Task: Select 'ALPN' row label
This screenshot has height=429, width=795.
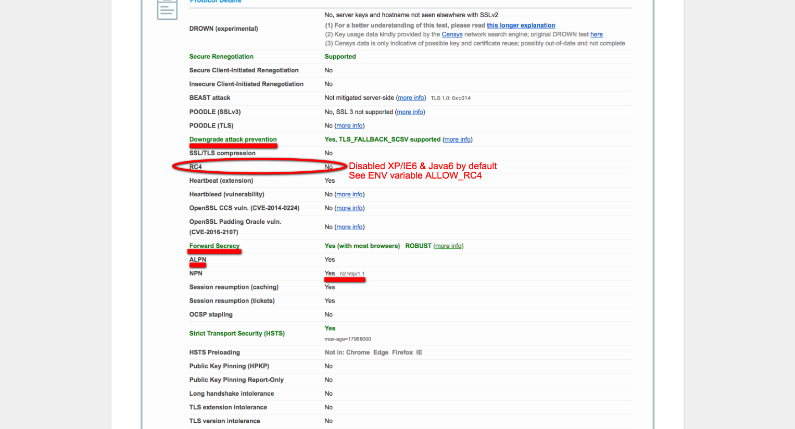Action: pyautogui.click(x=198, y=259)
